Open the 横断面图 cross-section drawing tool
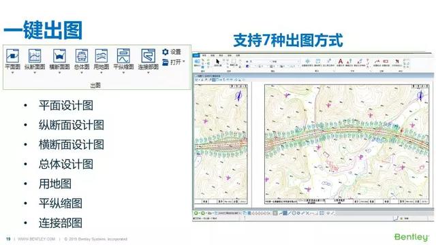 point(59,56)
